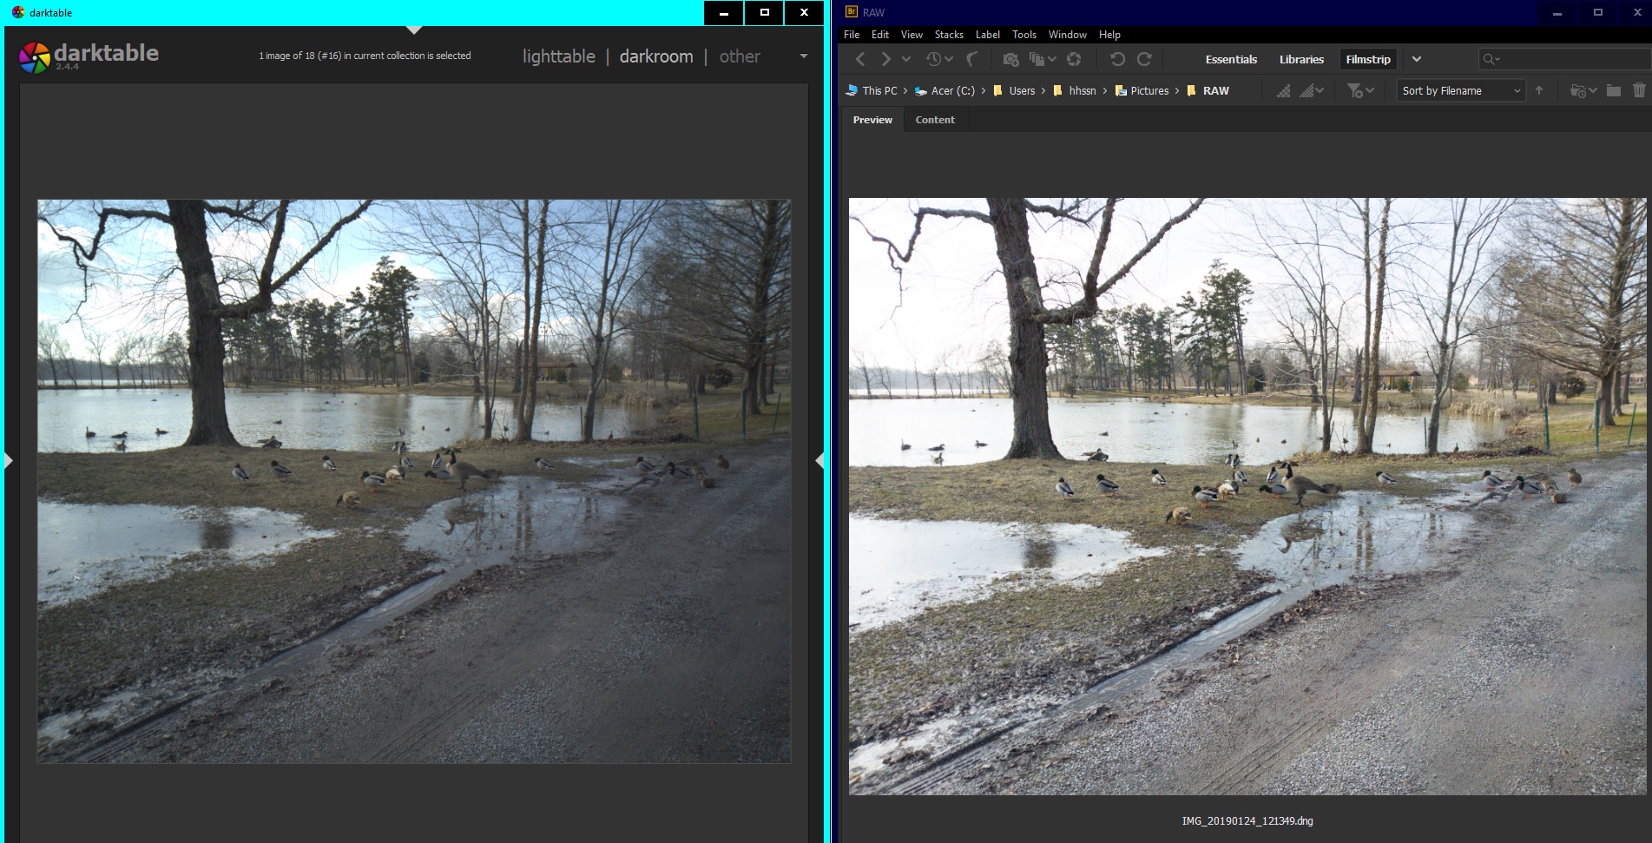The image size is (1652, 843).
Task: Click the Open in Camera Raw icon
Action: (1074, 59)
